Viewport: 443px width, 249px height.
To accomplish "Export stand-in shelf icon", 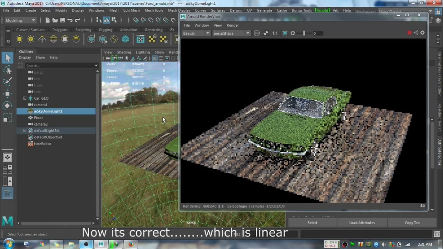I will pos(103,39).
